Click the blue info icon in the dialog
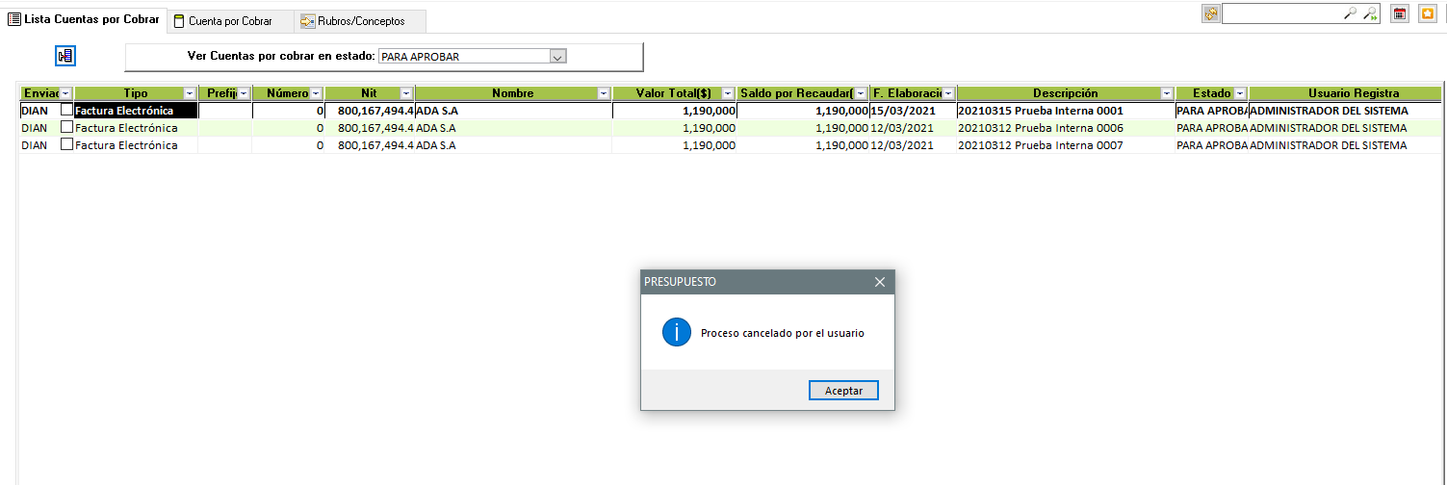Screen dimensions: 1447x485 (x=677, y=333)
